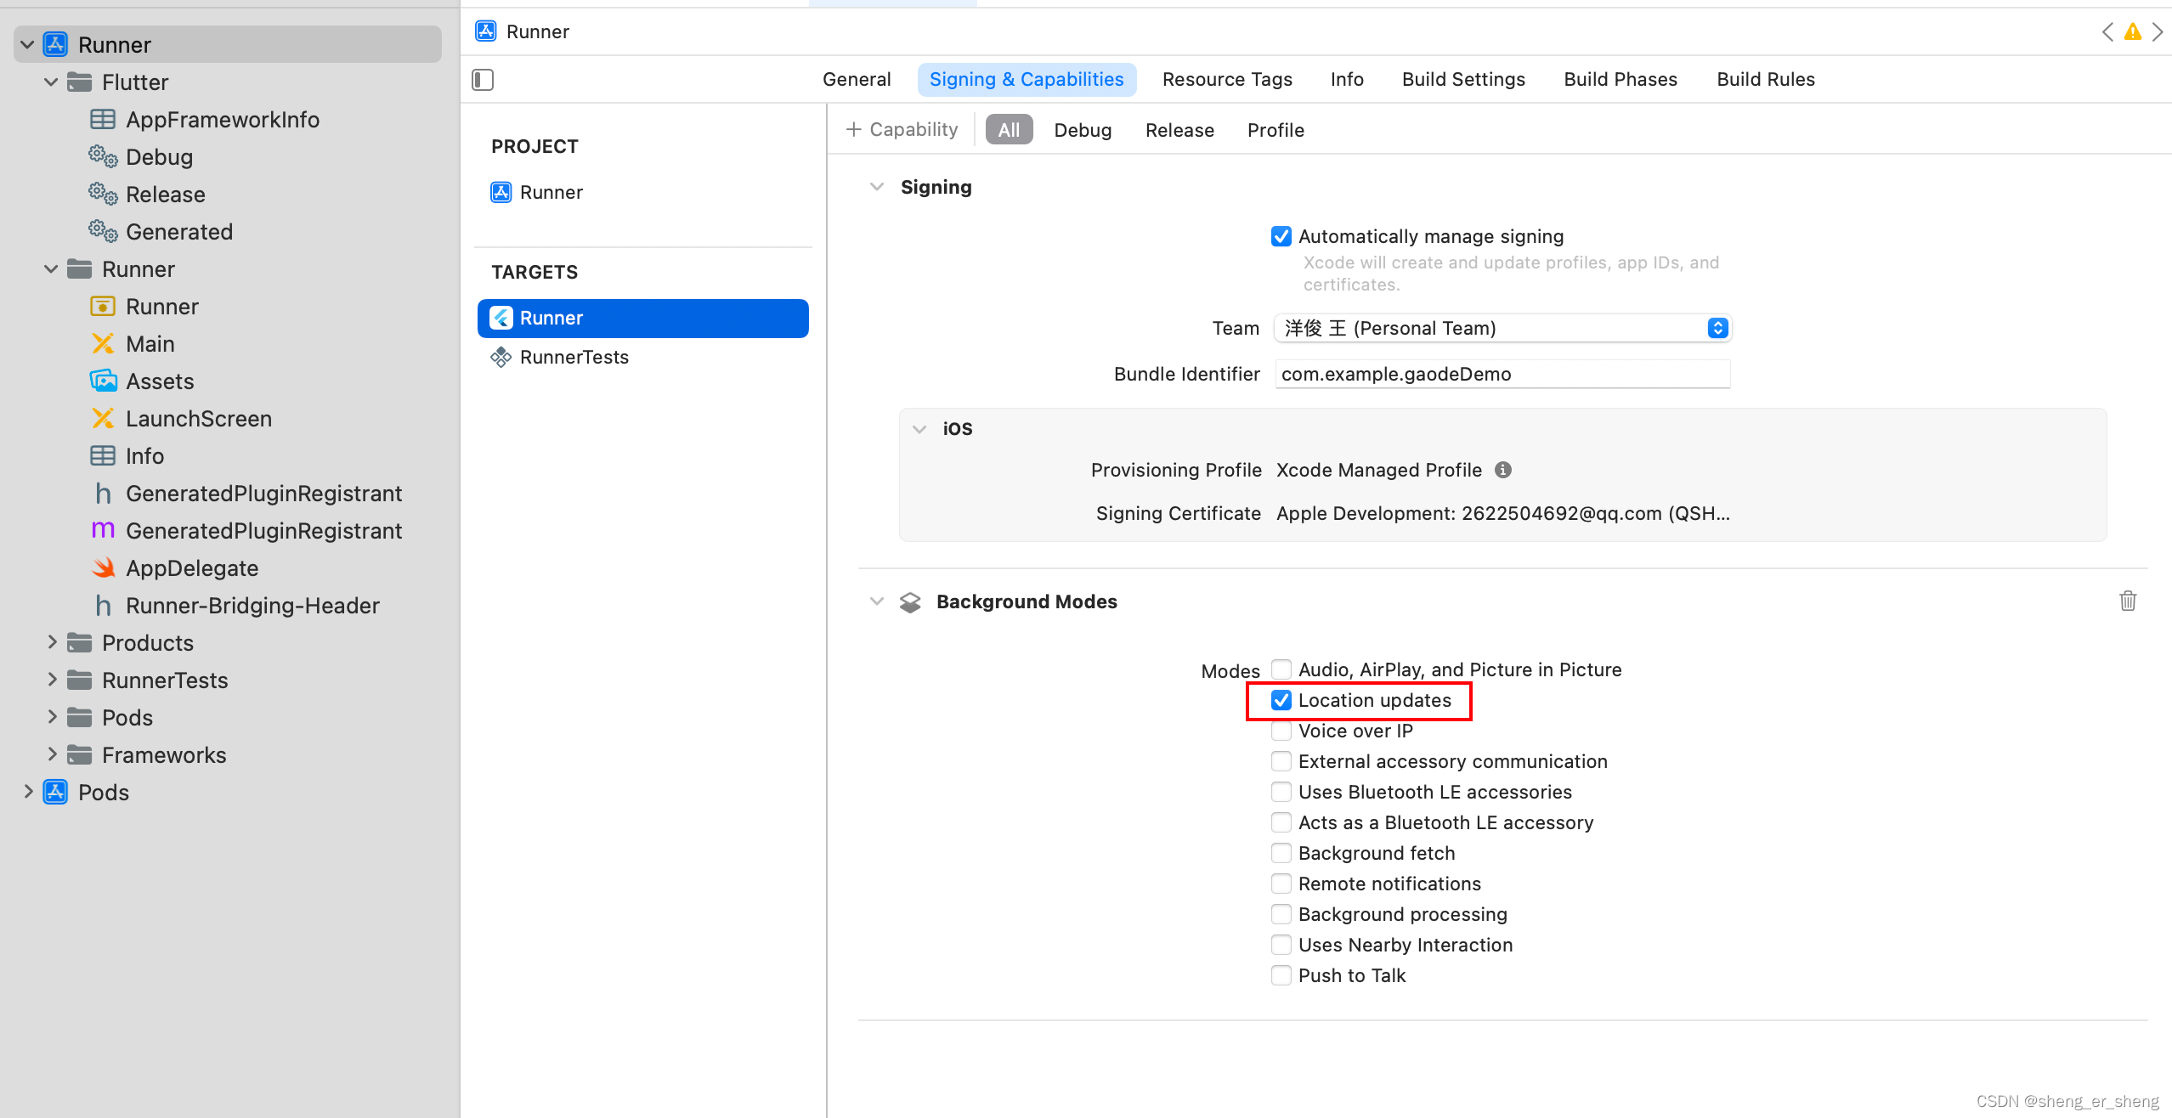Select the All configurations filter
2172x1118 pixels.
pos(1009,130)
